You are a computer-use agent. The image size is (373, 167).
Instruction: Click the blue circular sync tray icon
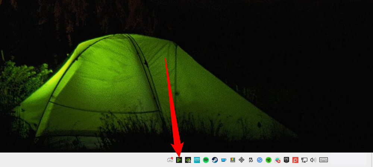tap(260, 160)
